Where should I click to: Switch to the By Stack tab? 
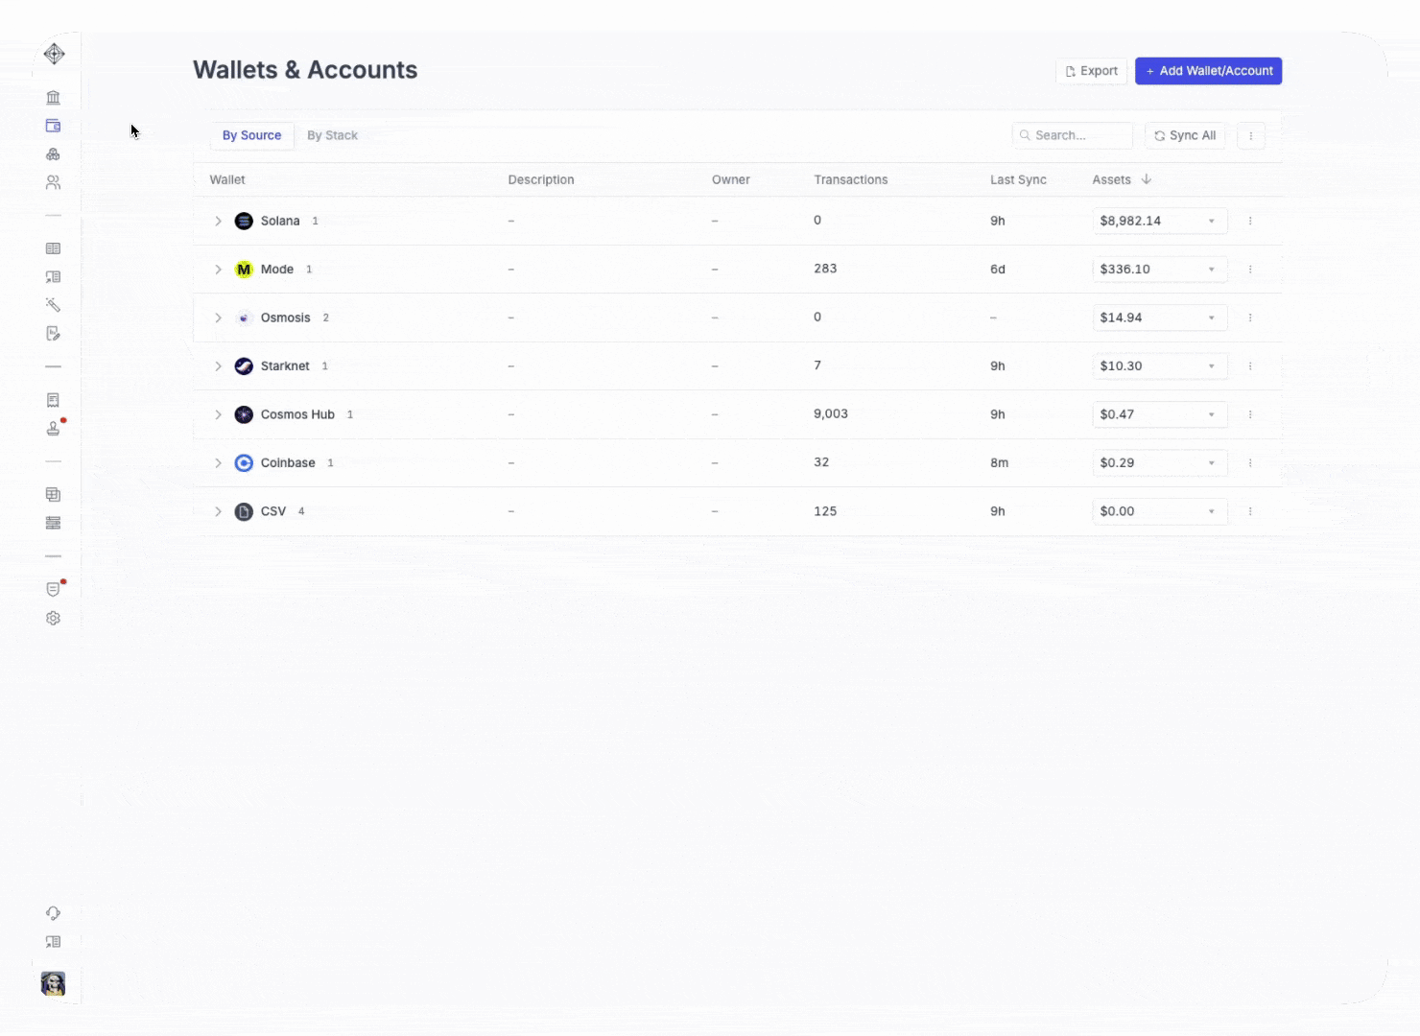[332, 135]
